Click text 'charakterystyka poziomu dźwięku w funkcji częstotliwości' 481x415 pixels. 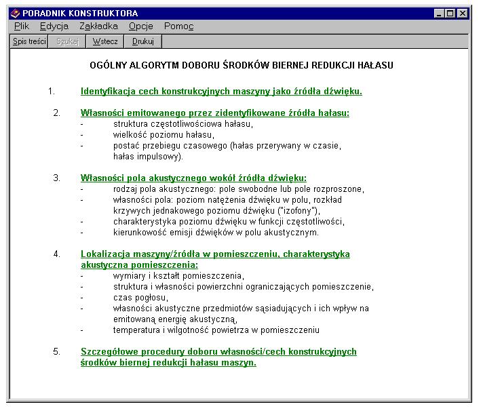click(x=228, y=222)
